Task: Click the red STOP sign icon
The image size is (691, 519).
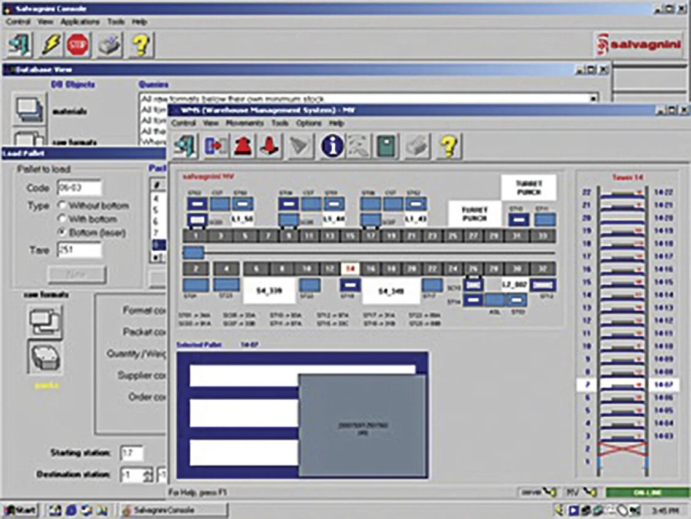Action: 78,45
